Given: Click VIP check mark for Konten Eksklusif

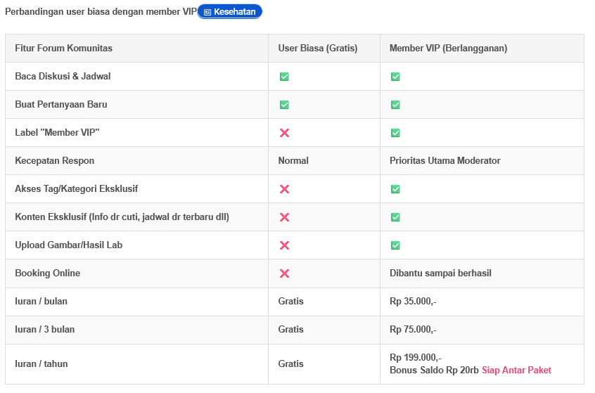Looking at the screenshot, I should [x=395, y=217].
